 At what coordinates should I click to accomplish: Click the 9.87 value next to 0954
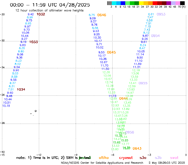(x=145, y=36)
